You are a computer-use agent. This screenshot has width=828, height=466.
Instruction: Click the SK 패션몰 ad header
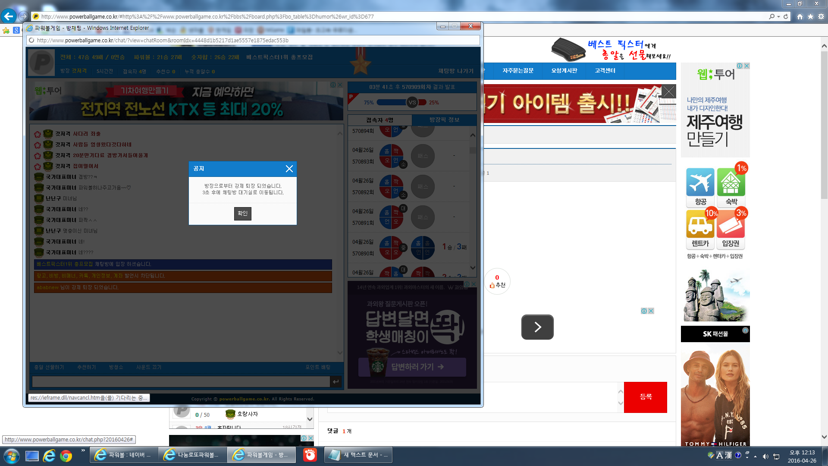(x=715, y=334)
